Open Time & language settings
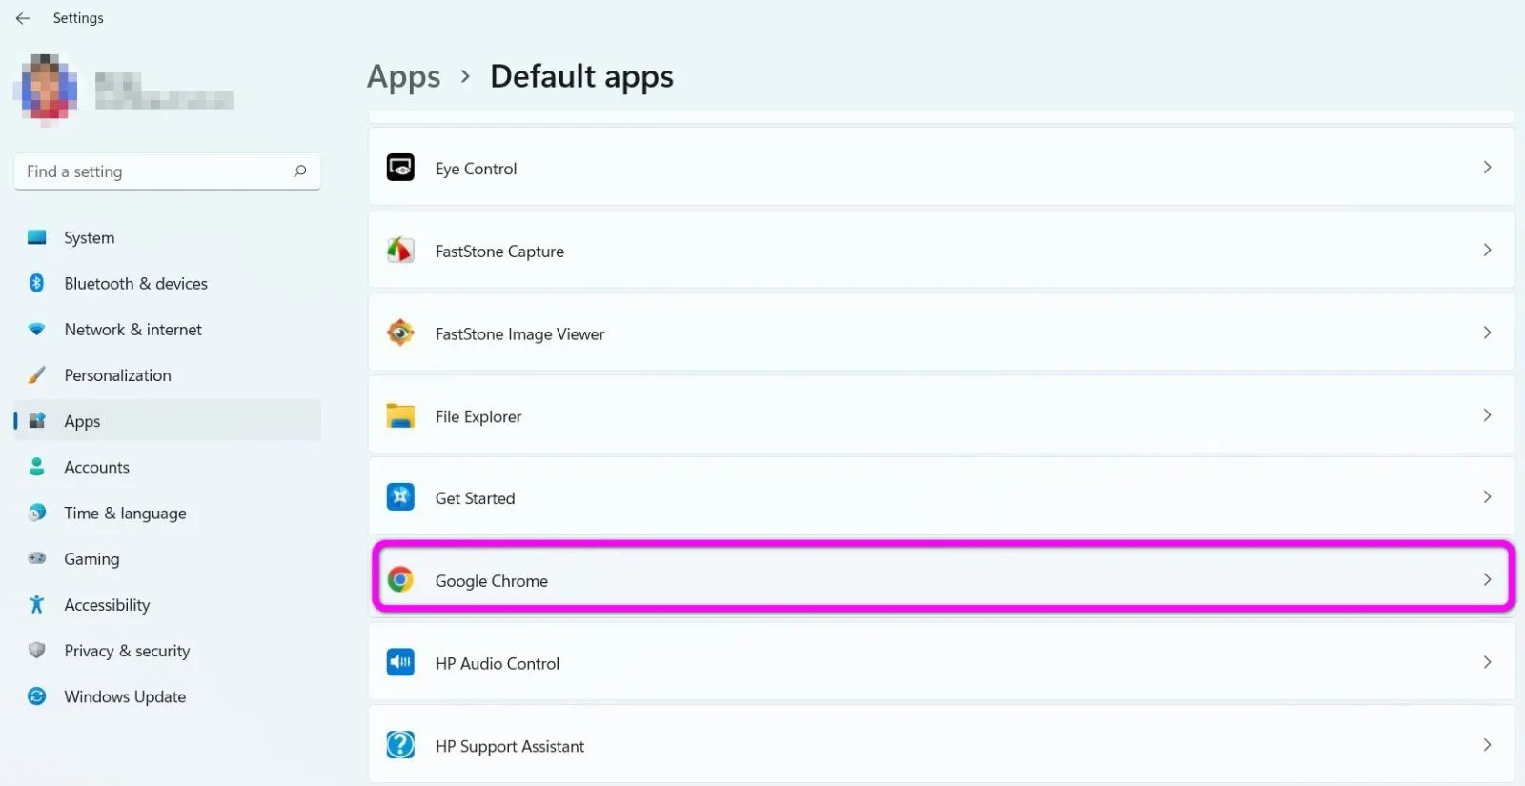This screenshot has width=1525, height=786. [168, 513]
